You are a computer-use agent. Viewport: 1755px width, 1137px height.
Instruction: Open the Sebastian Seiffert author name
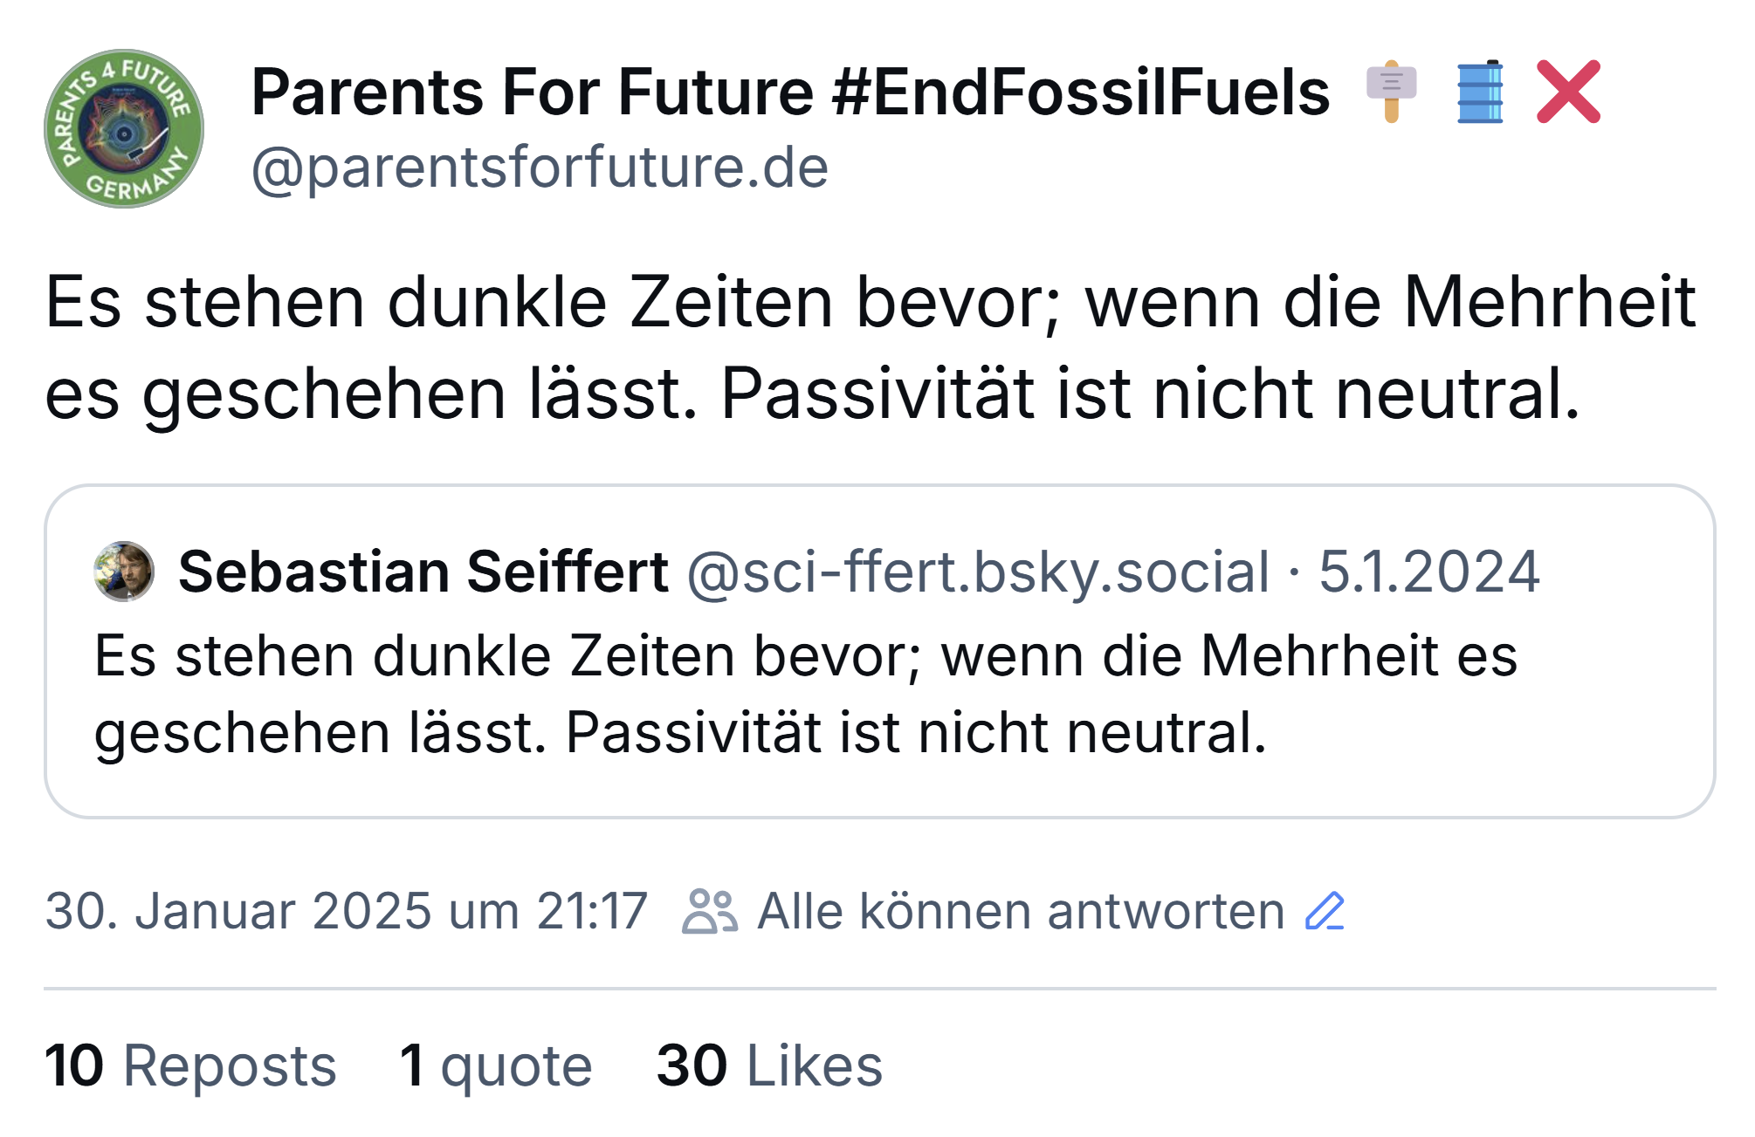pos(423,572)
